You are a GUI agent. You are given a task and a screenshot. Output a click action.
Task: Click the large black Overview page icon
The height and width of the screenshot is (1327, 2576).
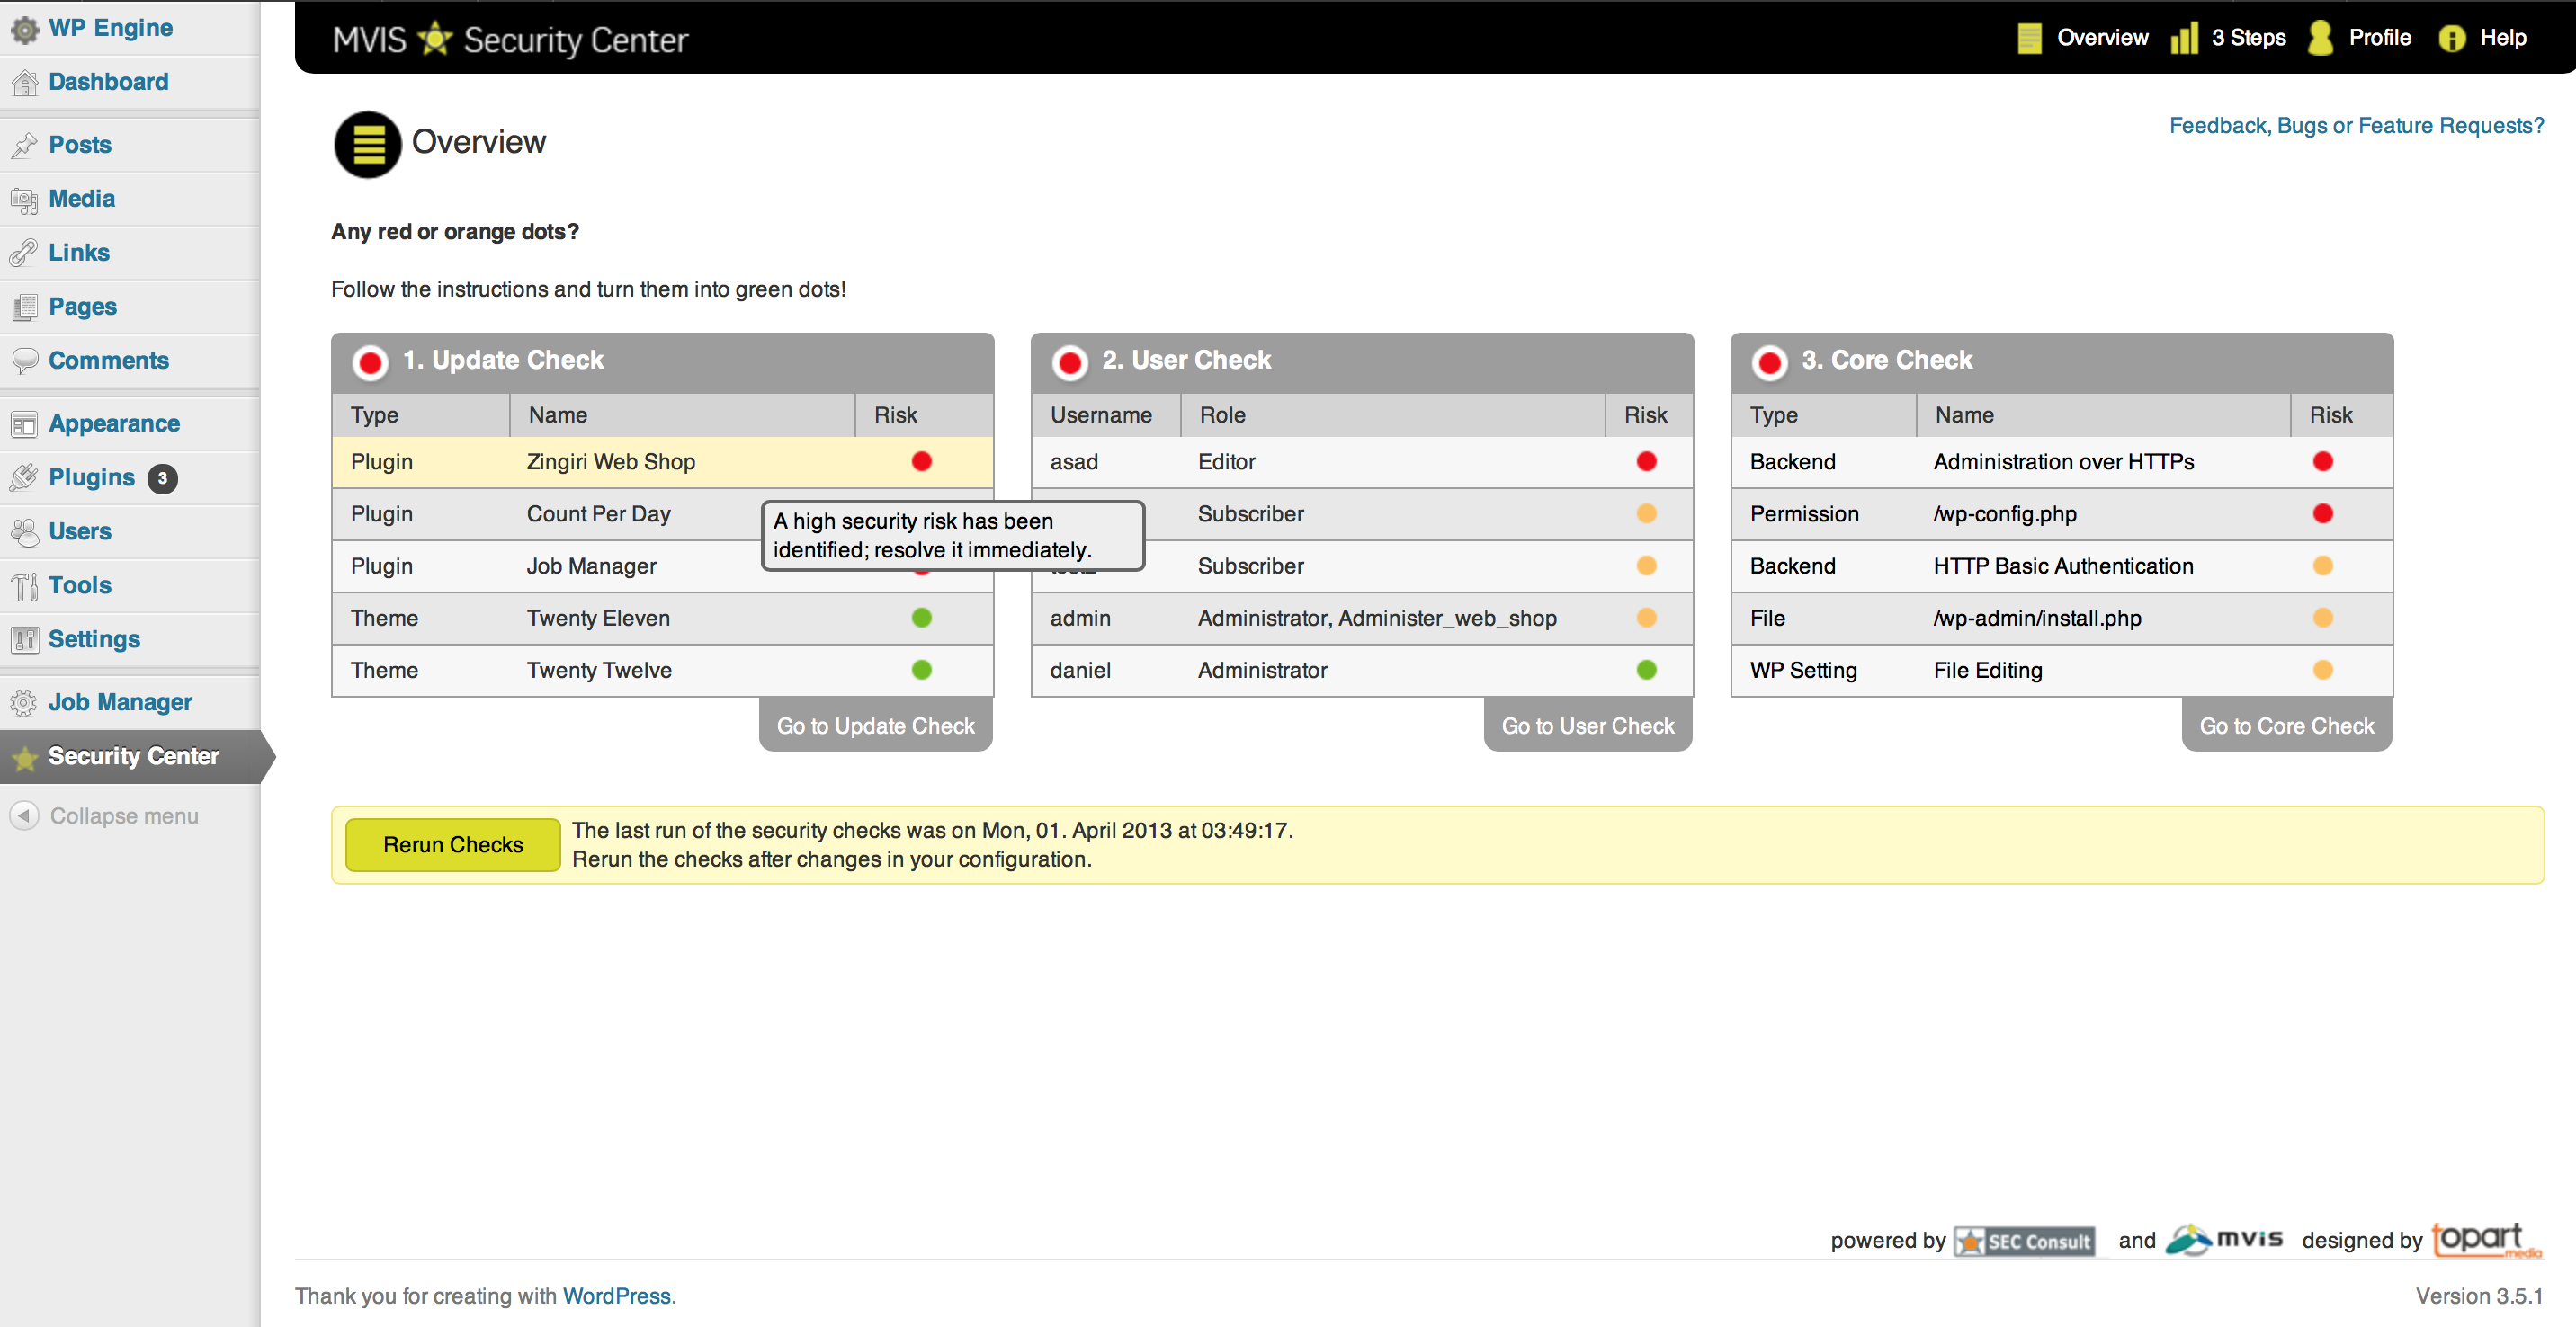(x=368, y=144)
